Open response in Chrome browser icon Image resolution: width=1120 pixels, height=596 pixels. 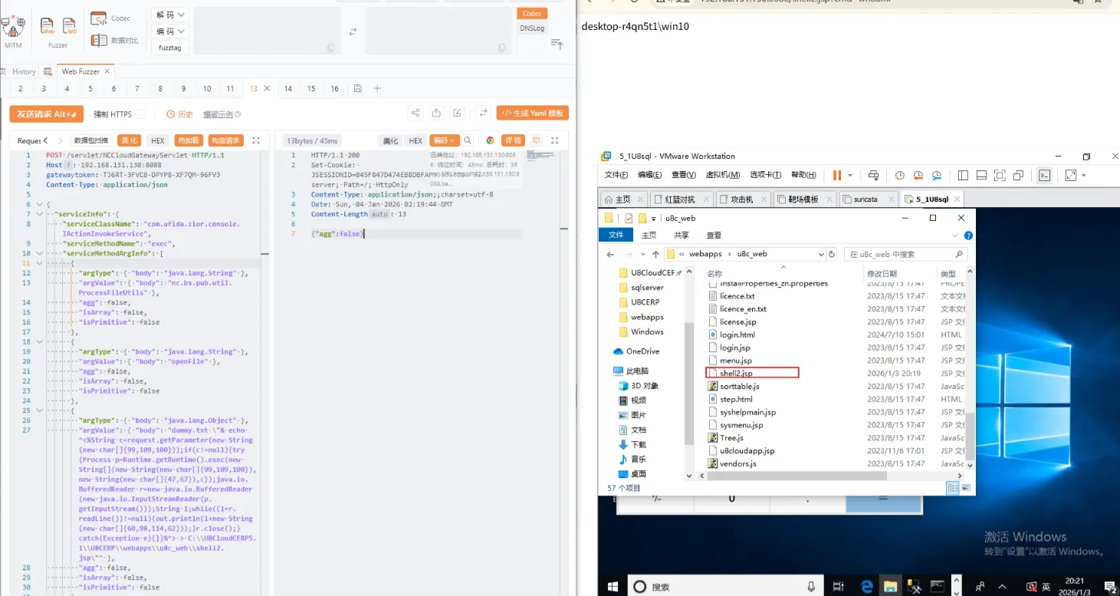coord(490,140)
